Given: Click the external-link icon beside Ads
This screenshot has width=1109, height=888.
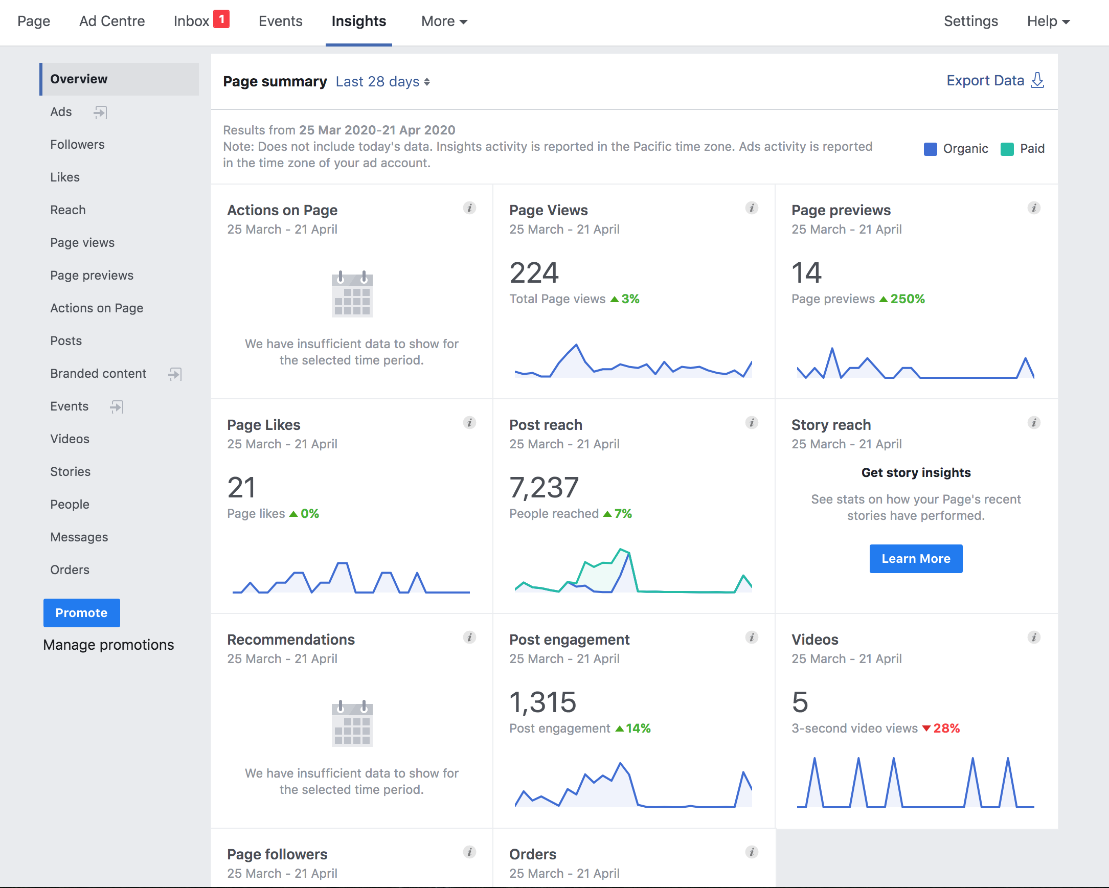Looking at the screenshot, I should [100, 112].
